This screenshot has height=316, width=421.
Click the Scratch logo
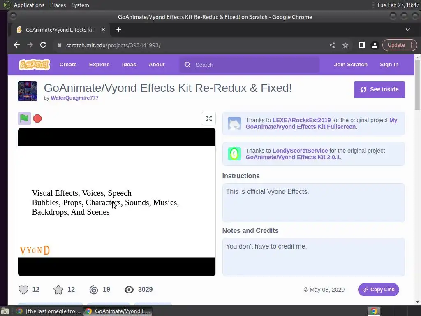click(x=35, y=65)
